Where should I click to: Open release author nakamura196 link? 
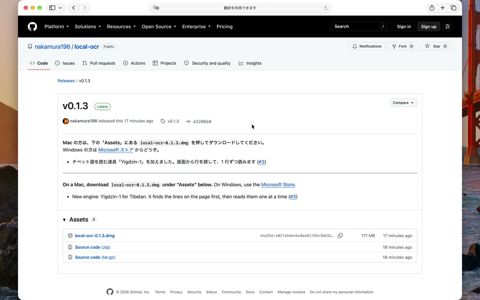(84, 121)
